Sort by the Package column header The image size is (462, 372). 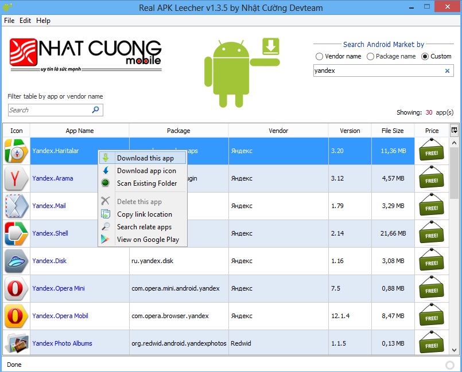(178, 131)
